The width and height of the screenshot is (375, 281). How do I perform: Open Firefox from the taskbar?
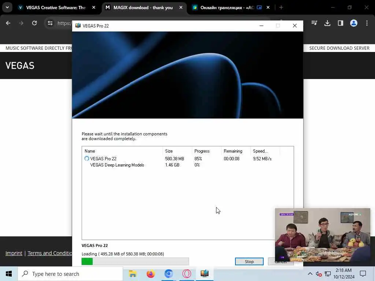(x=151, y=274)
